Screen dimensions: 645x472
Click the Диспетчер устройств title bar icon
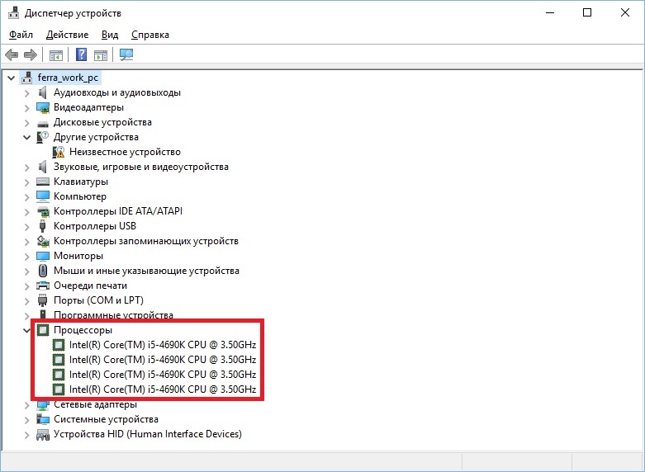pyautogui.click(x=13, y=12)
